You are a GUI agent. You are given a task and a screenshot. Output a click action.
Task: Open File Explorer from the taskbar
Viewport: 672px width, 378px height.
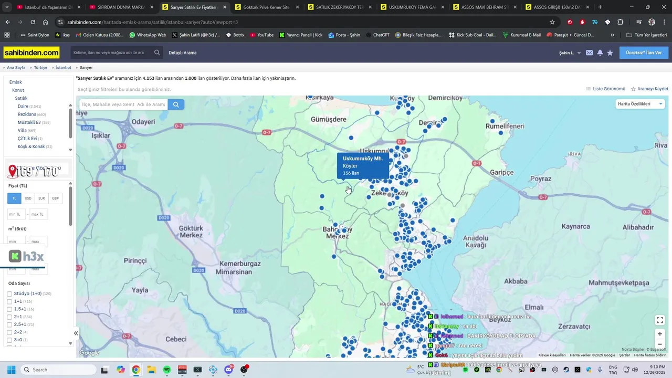pyautogui.click(x=151, y=370)
